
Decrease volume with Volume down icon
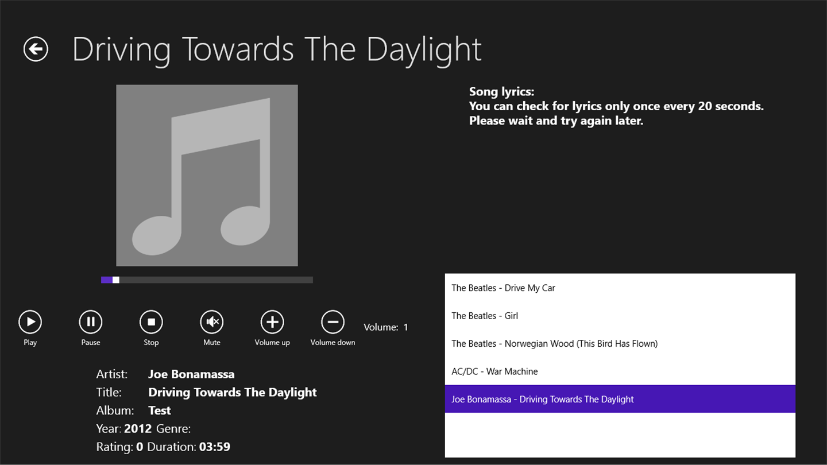(x=333, y=322)
